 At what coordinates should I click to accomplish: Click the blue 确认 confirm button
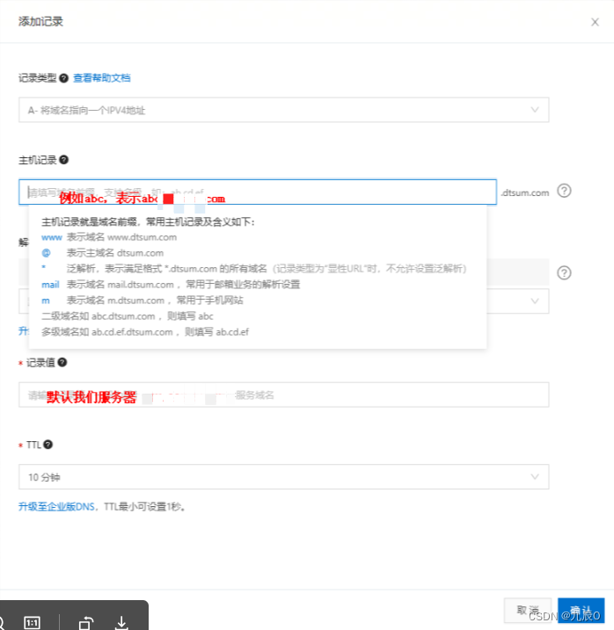click(581, 611)
